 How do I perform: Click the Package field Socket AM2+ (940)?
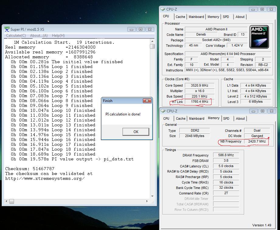point(216,40)
